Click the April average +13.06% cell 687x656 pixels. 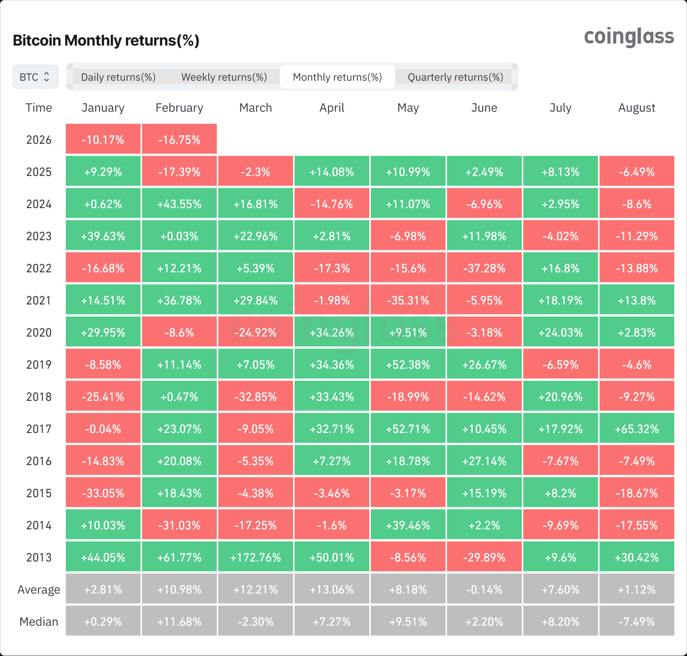[x=332, y=590]
